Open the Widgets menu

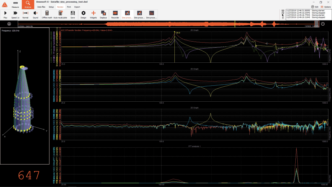pos(93,14)
